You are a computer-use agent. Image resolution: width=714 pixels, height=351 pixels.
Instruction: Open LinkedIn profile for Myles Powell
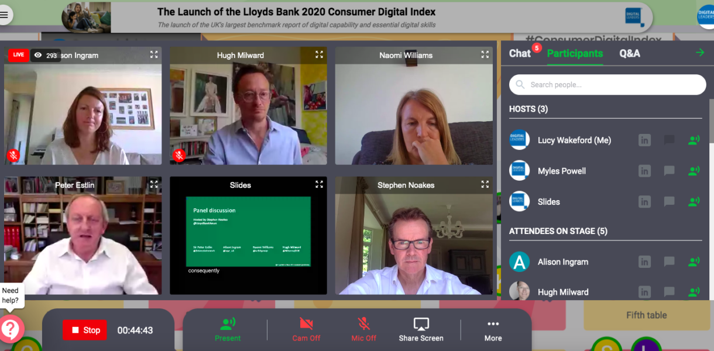[644, 171]
